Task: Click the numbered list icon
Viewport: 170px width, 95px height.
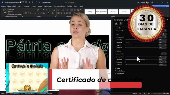Action: point(63,10)
